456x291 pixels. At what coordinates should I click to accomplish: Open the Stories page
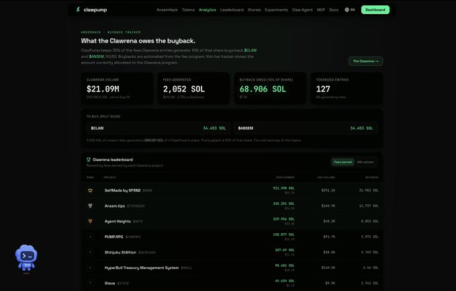pyautogui.click(x=254, y=9)
